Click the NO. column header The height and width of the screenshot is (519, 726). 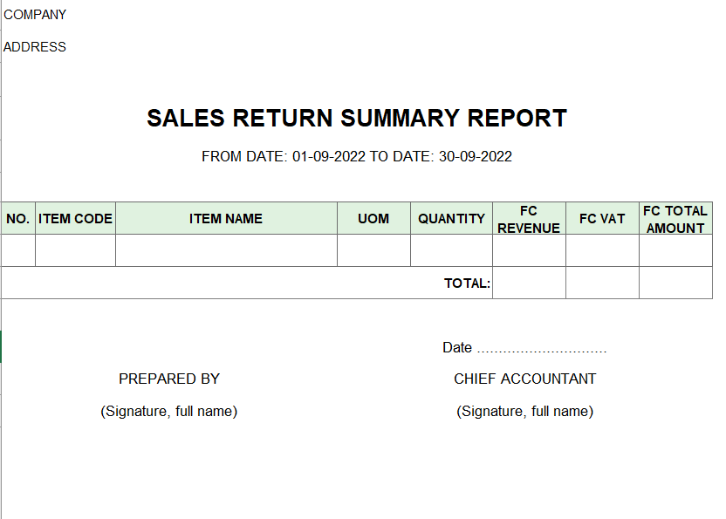[18, 218]
